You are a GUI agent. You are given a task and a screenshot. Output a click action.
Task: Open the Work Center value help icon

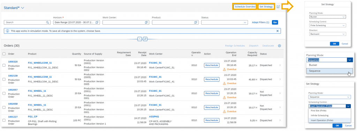[x=146, y=23]
